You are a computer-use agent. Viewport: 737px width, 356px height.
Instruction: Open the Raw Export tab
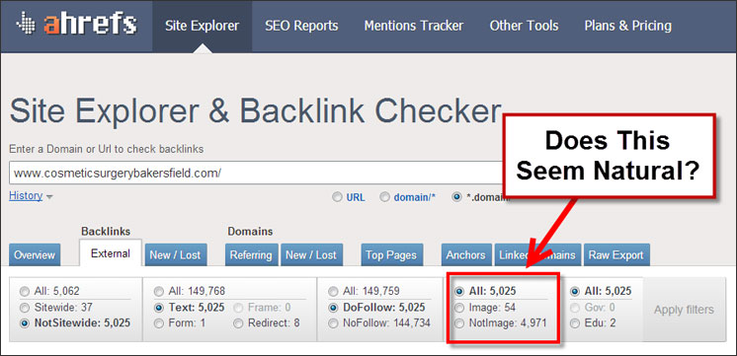(x=616, y=255)
